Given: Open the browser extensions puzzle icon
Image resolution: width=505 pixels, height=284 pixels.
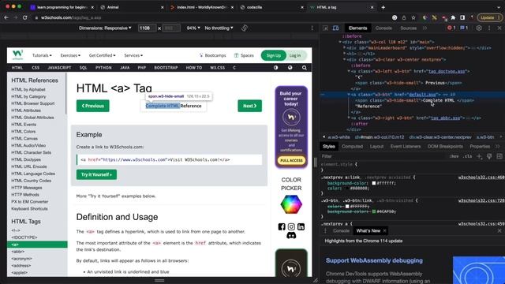Looking at the screenshot, I should coord(453,17).
